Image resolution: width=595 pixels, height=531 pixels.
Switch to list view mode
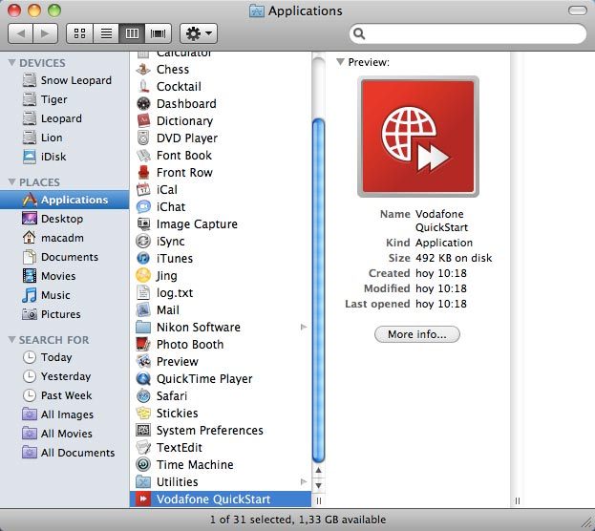106,33
